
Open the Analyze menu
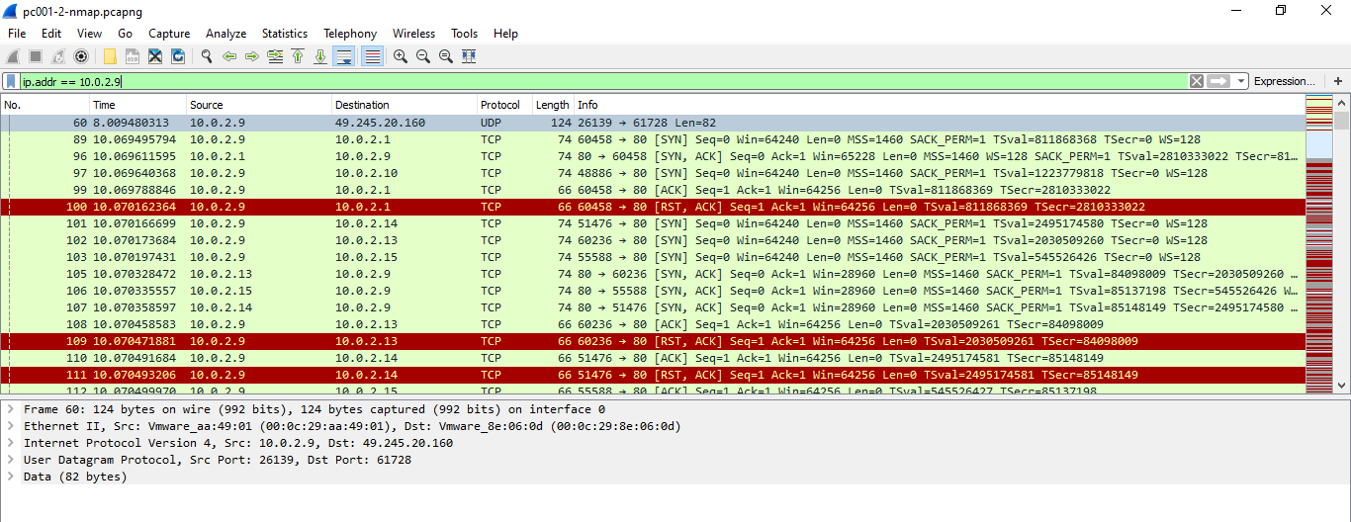point(225,34)
